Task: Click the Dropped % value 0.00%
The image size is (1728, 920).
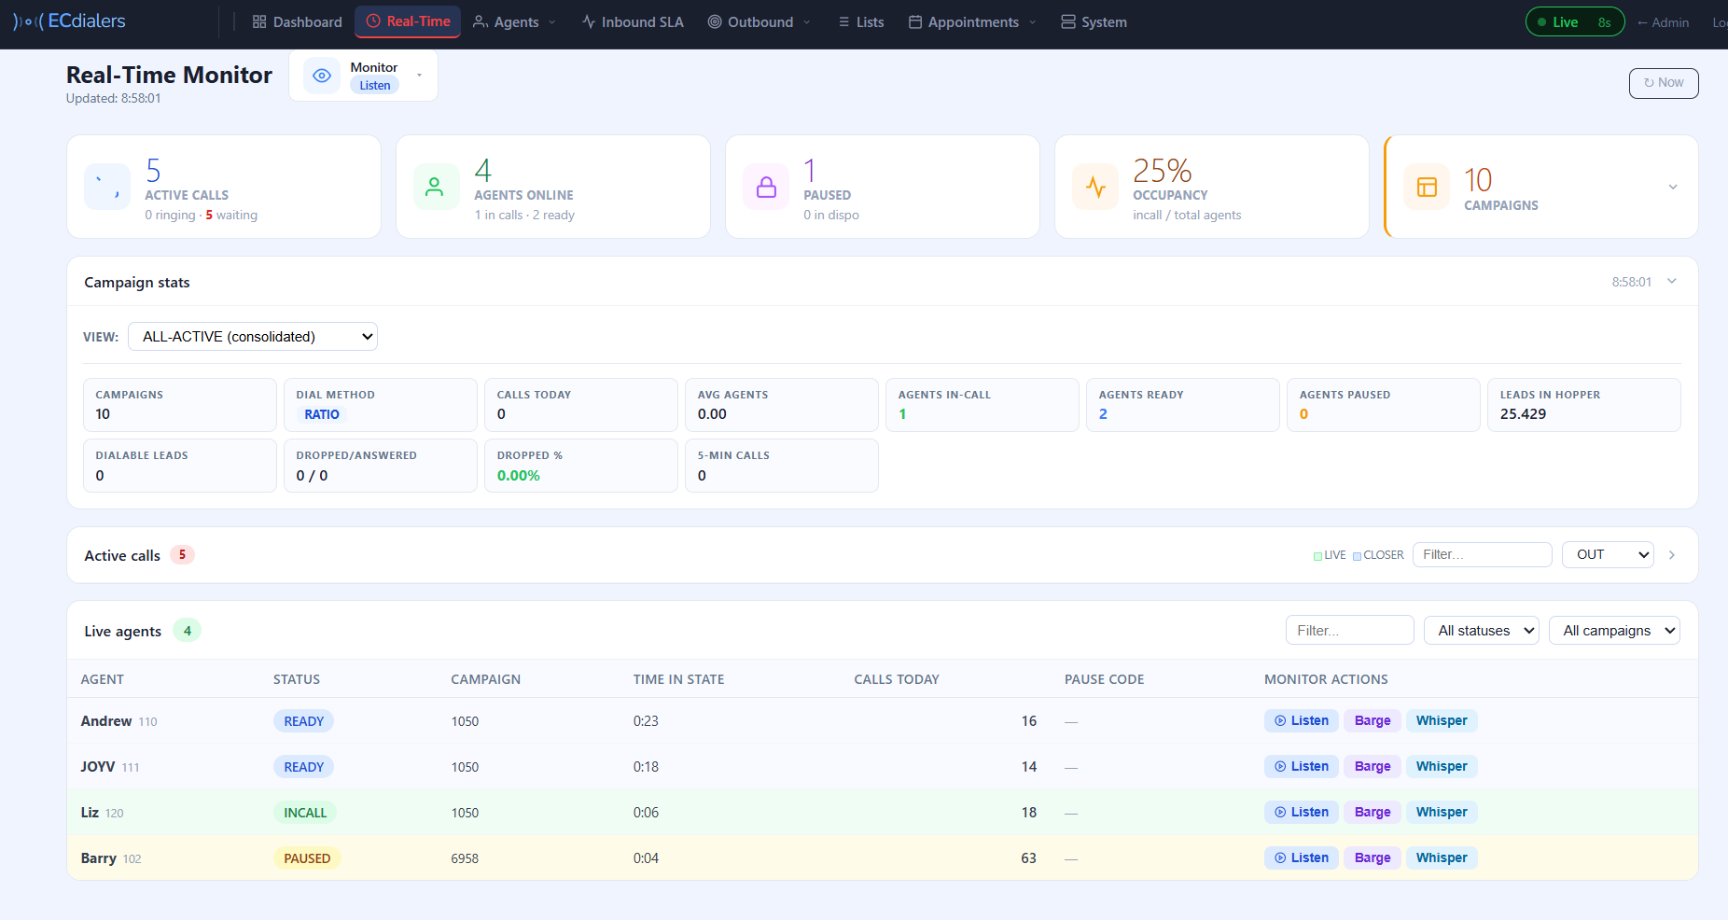Action: [x=519, y=476]
